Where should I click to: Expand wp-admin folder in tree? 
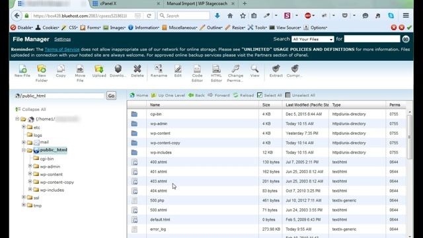tap(30, 166)
